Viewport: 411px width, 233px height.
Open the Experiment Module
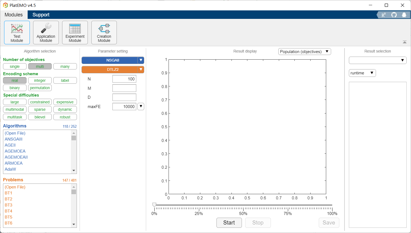pos(75,33)
